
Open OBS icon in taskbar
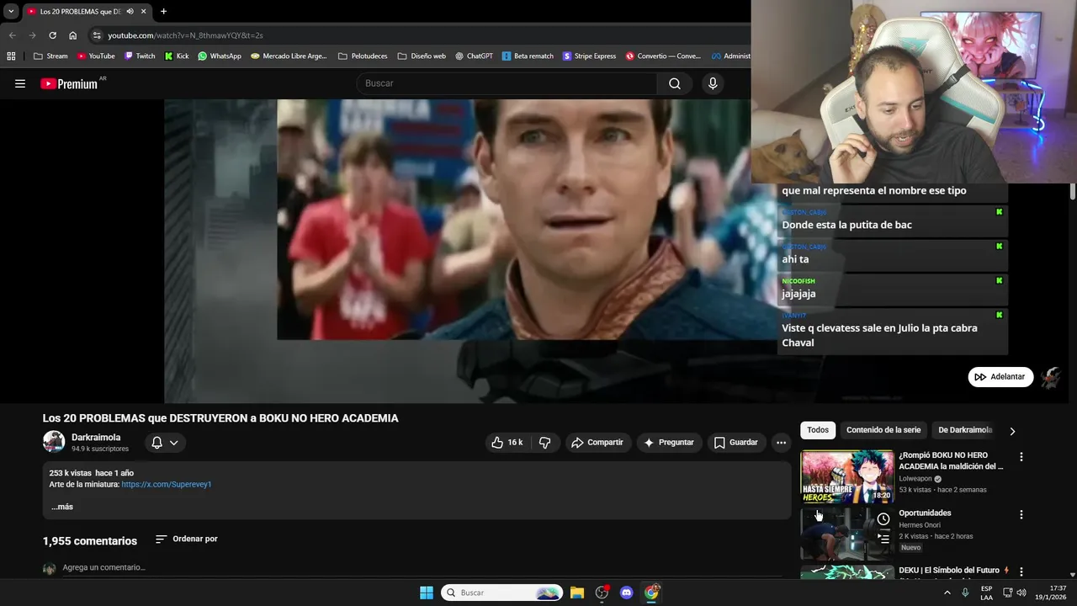click(x=602, y=593)
